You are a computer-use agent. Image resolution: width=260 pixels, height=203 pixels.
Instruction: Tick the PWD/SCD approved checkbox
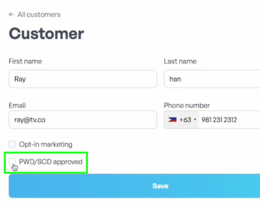[x=12, y=161]
